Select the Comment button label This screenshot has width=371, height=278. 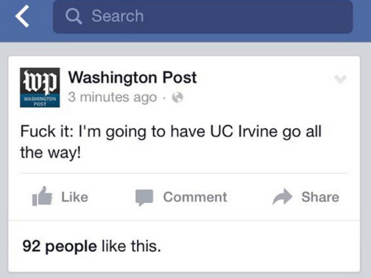(x=195, y=197)
